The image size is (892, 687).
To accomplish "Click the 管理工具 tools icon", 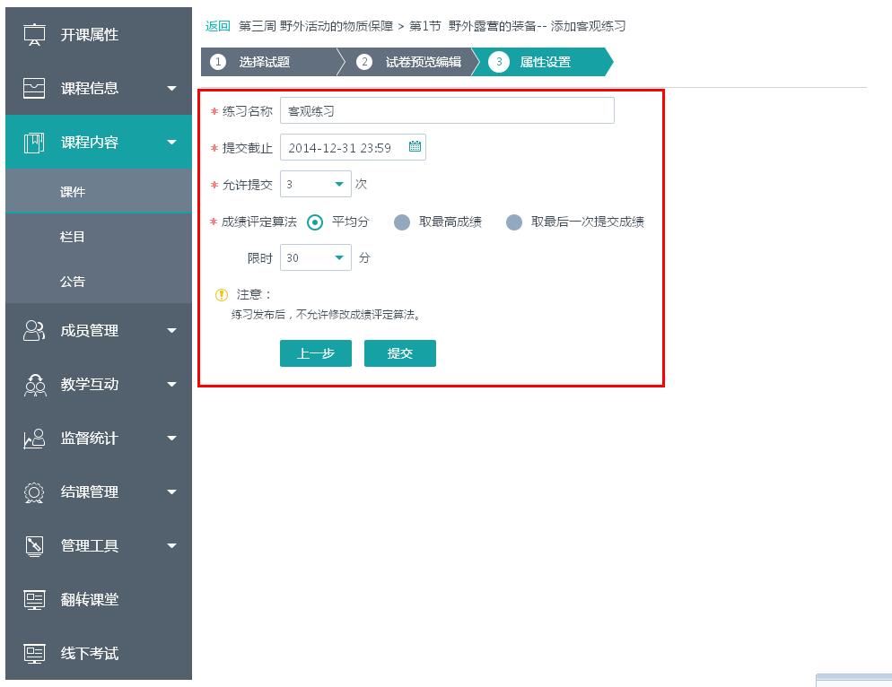I will pos(34,546).
